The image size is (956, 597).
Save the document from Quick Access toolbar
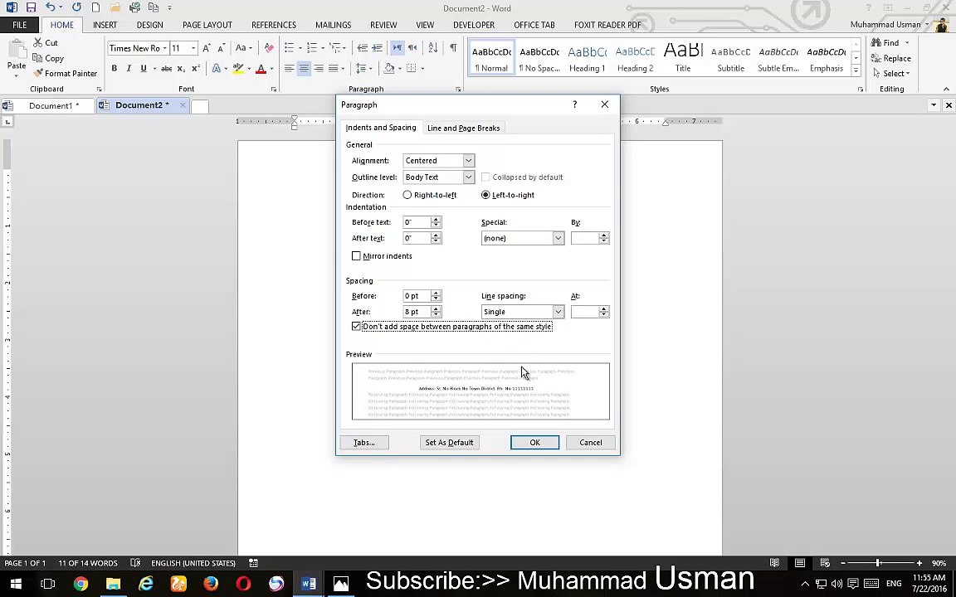click(x=31, y=8)
